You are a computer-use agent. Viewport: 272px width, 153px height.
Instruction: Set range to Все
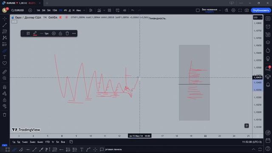[63, 142]
